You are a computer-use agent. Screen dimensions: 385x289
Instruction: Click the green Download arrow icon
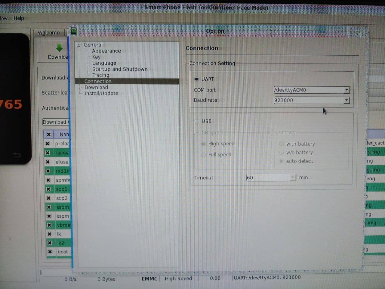(60, 48)
